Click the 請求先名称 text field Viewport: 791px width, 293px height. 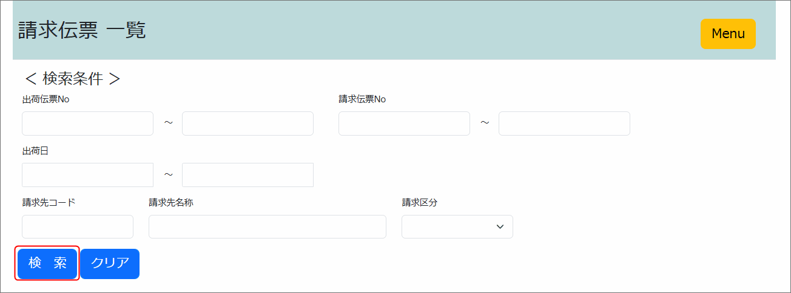point(267,226)
